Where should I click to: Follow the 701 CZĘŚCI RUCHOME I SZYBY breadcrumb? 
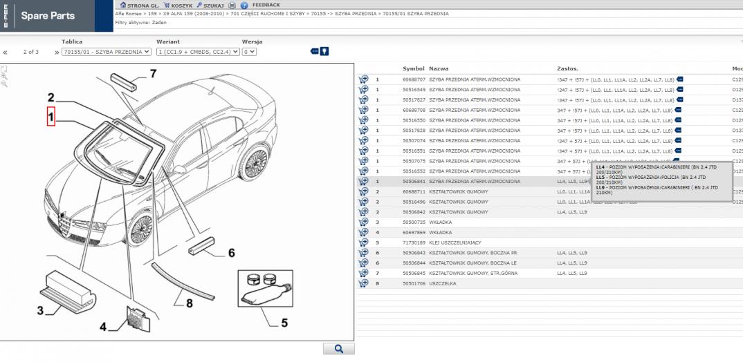[268, 14]
